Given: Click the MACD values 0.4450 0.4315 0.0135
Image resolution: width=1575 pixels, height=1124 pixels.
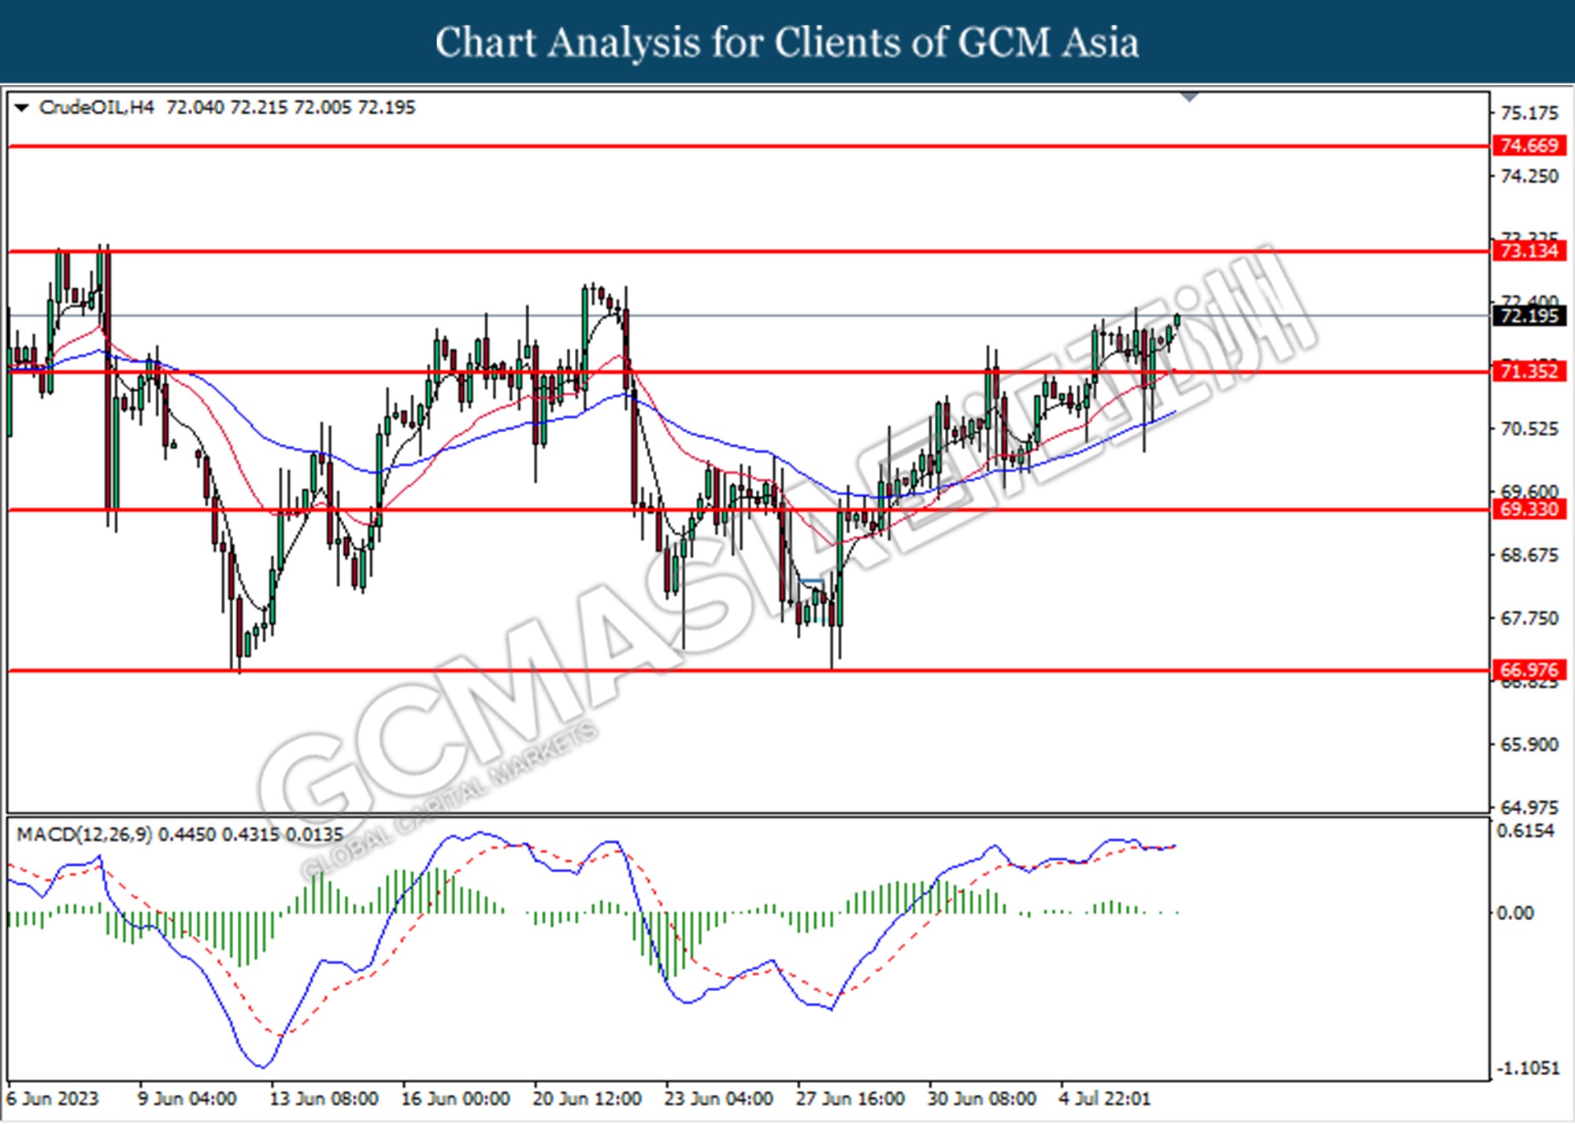Looking at the screenshot, I should 250,834.
